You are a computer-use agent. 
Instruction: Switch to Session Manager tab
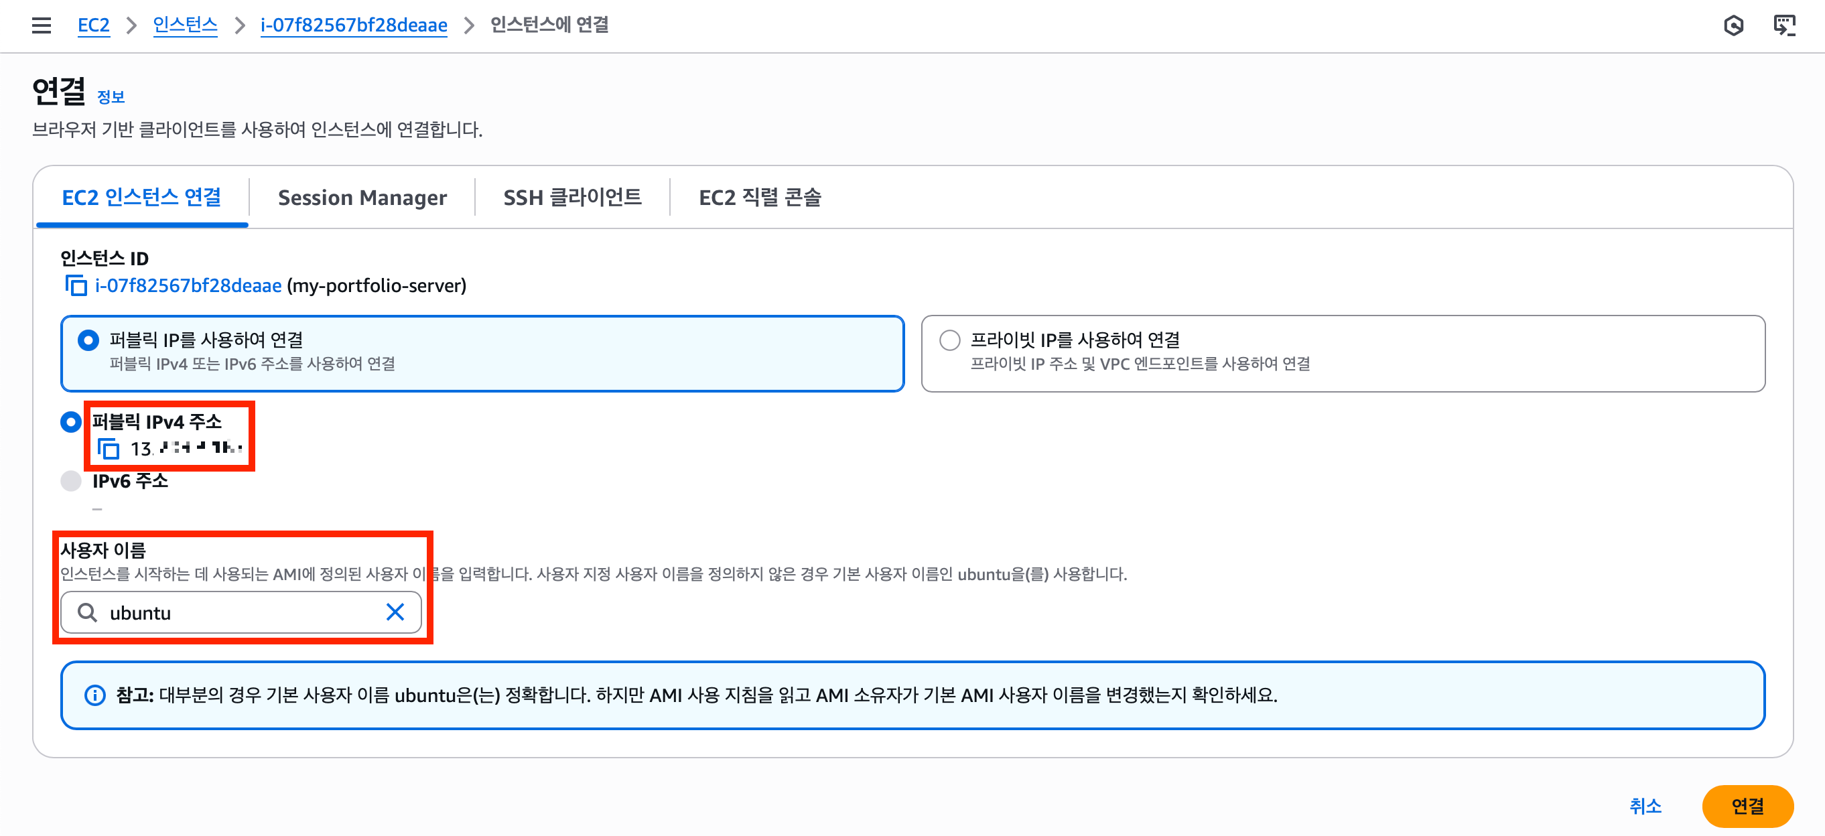[362, 197]
